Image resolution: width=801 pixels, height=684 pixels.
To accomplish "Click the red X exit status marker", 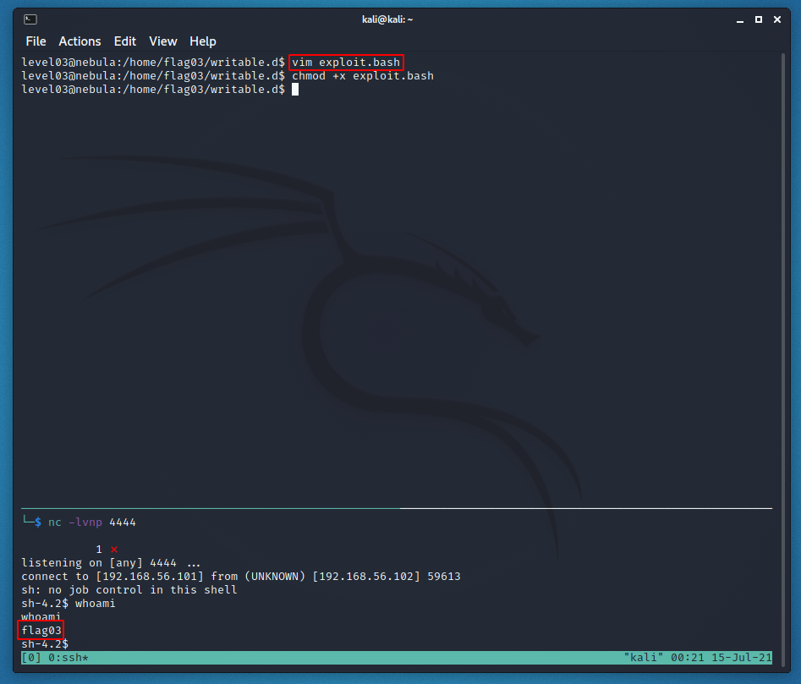I will [x=114, y=550].
